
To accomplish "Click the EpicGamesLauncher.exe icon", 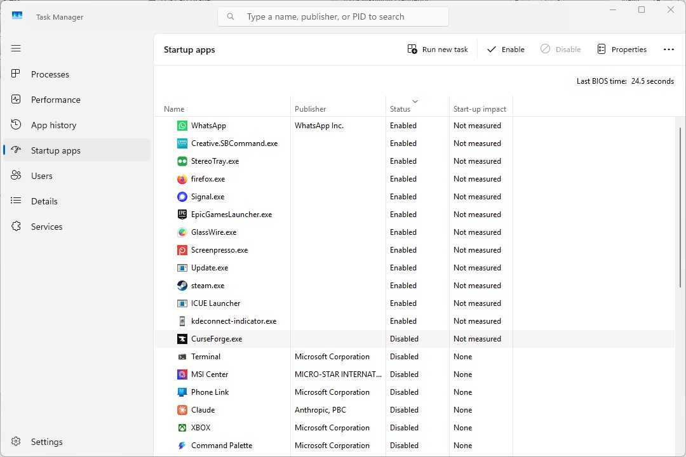I will [182, 215].
